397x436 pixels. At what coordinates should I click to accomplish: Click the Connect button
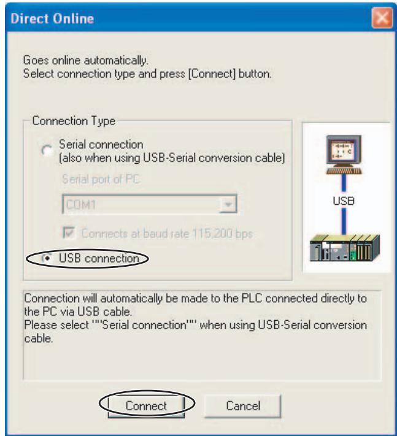click(x=146, y=406)
